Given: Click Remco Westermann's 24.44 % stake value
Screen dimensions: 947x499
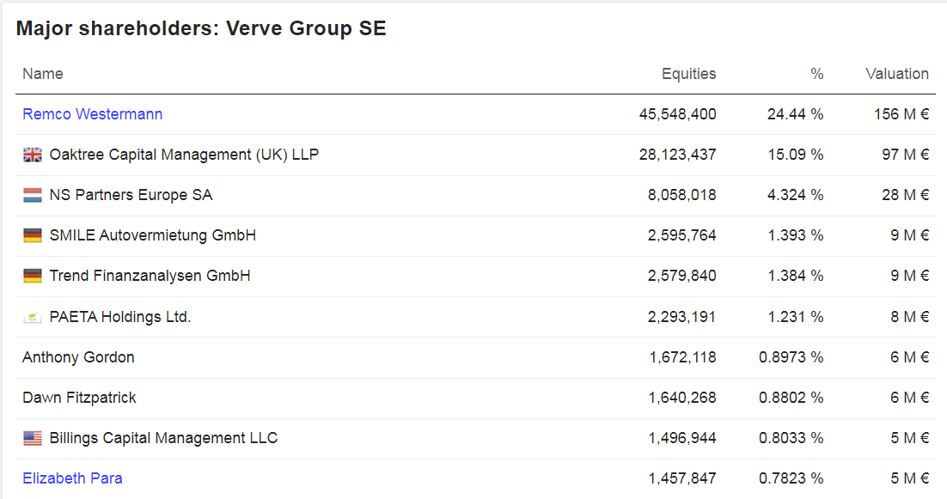Looking at the screenshot, I should (x=795, y=114).
